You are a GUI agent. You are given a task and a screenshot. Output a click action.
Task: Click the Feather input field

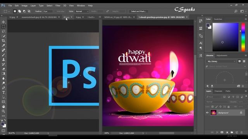coord(48,11)
